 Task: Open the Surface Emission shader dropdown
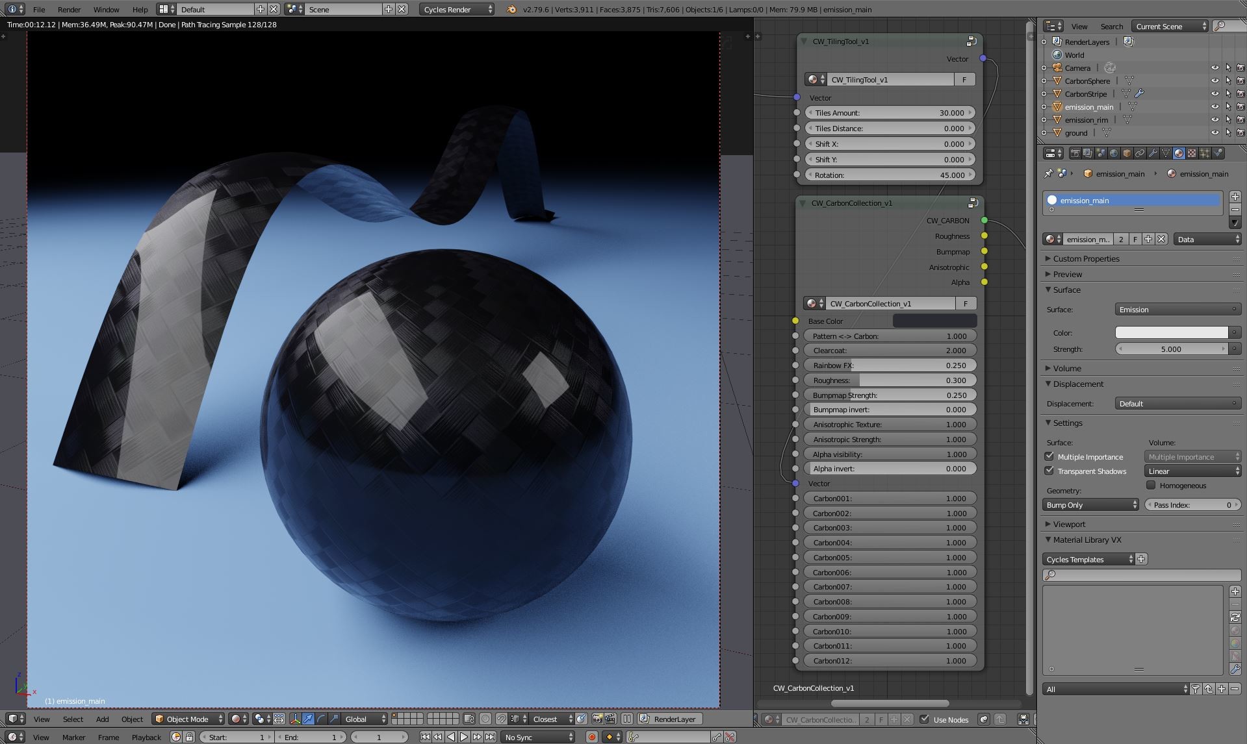[x=1177, y=310]
